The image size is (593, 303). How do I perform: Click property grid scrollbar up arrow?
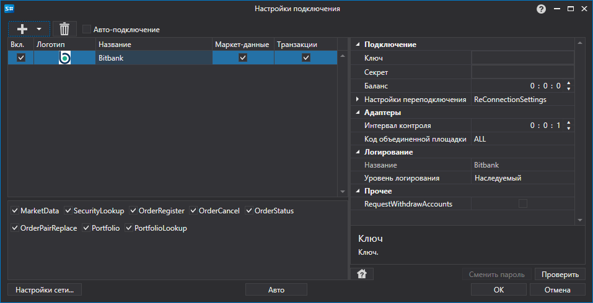[580, 43]
